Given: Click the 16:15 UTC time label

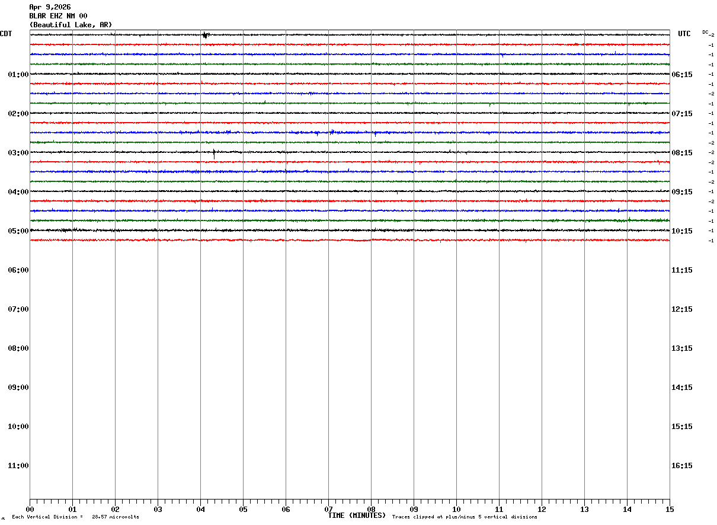Looking at the screenshot, I should pos(681,466).
